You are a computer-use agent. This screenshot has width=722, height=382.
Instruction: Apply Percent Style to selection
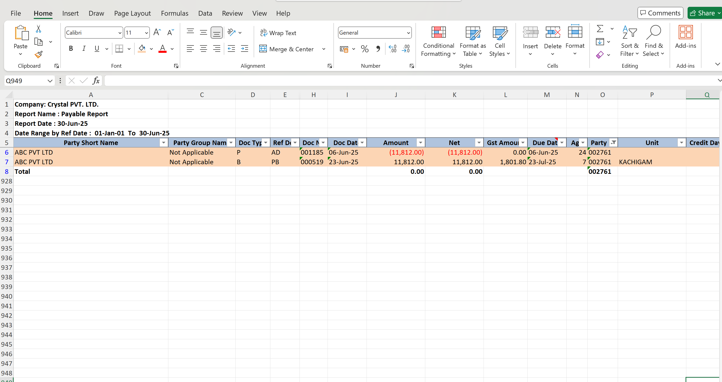365,49
